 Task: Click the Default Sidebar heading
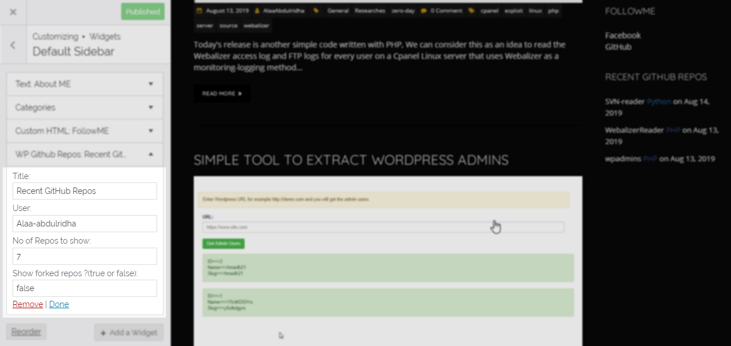coord(73,51)
